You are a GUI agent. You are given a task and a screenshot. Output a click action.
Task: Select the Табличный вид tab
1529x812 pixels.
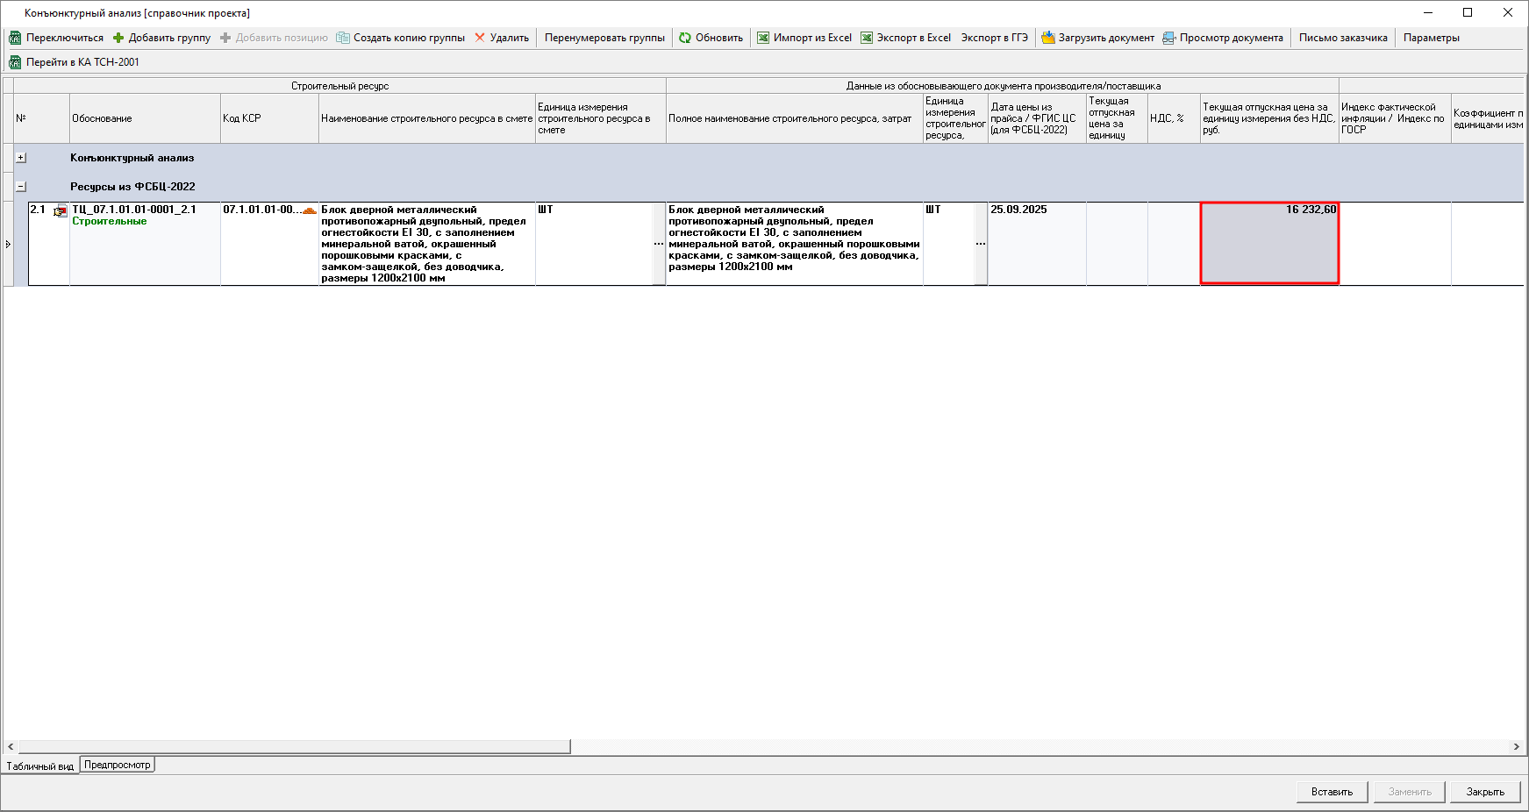coord(40,766)
